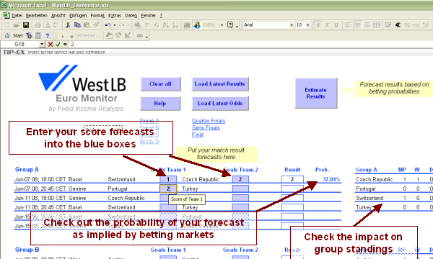Click the Paste clipboard icon
Screen dimensions: 433x259
coord(87,25)
